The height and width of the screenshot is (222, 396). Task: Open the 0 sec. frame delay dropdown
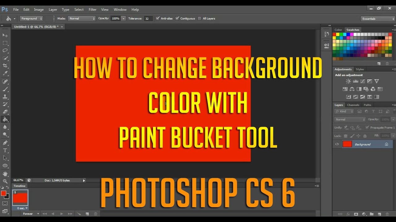point(22,208)
